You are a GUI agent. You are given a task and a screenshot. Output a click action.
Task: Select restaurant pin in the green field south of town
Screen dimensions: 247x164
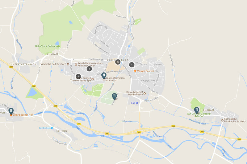coord(114,96)
